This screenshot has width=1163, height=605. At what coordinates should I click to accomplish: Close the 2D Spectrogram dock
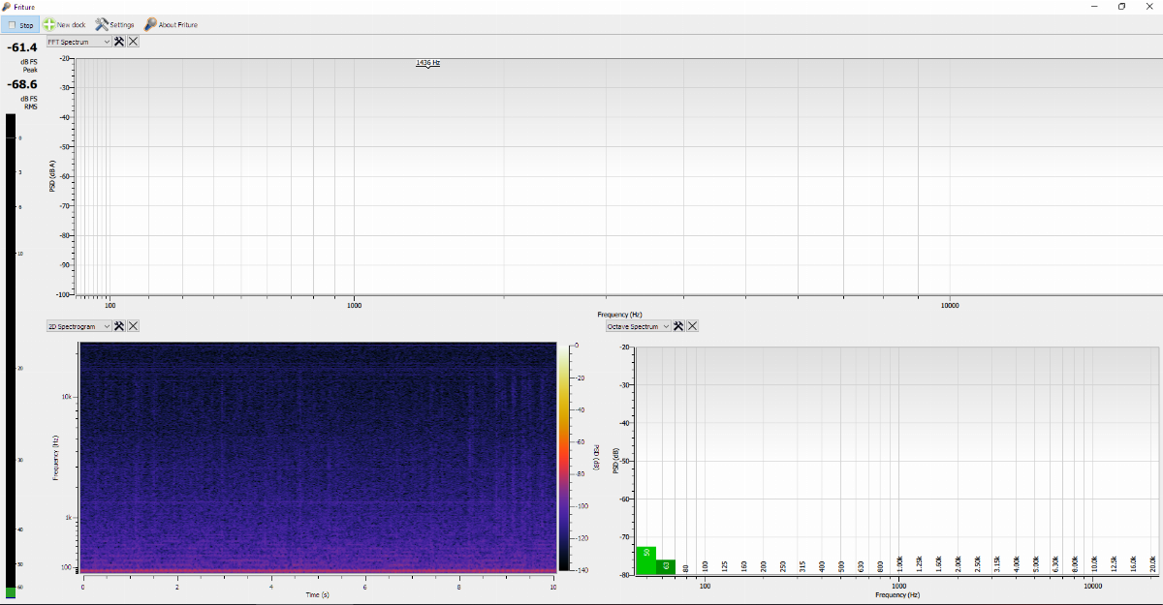133,326
